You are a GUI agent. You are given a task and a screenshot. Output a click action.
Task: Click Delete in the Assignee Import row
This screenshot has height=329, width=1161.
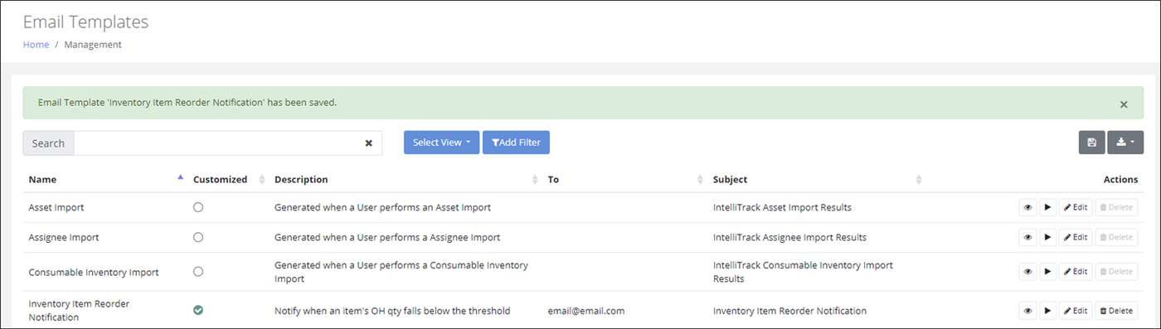pyautogui.click(x=1116, y=237)
